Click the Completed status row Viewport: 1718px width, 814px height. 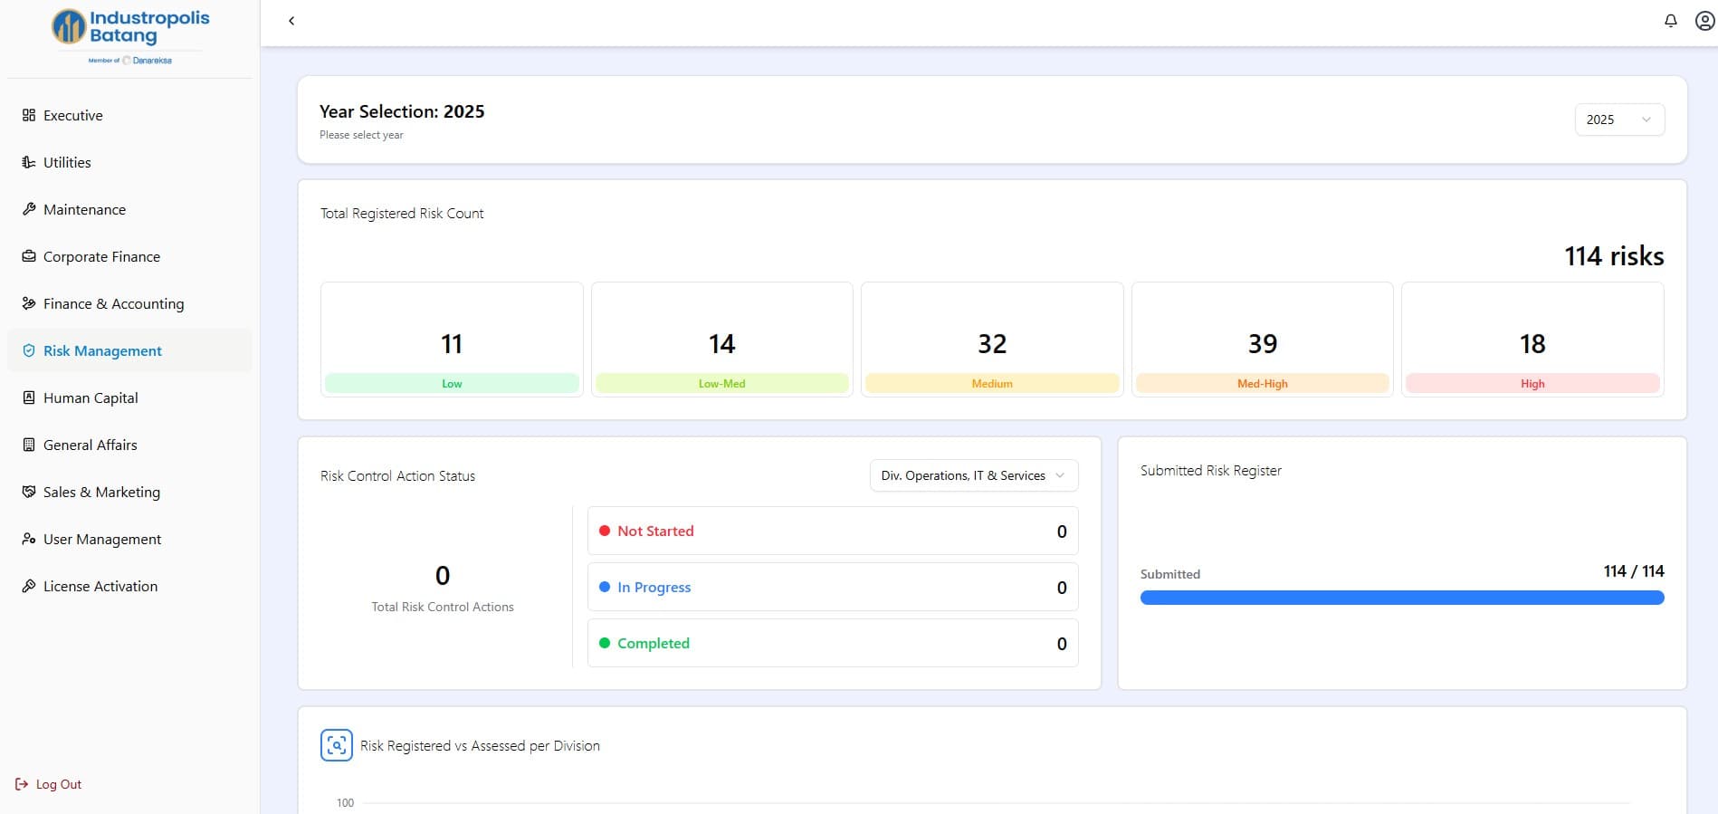[x=833, y=643]
